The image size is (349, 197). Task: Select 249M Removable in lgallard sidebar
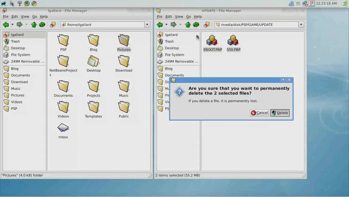(x=24, y=61)
